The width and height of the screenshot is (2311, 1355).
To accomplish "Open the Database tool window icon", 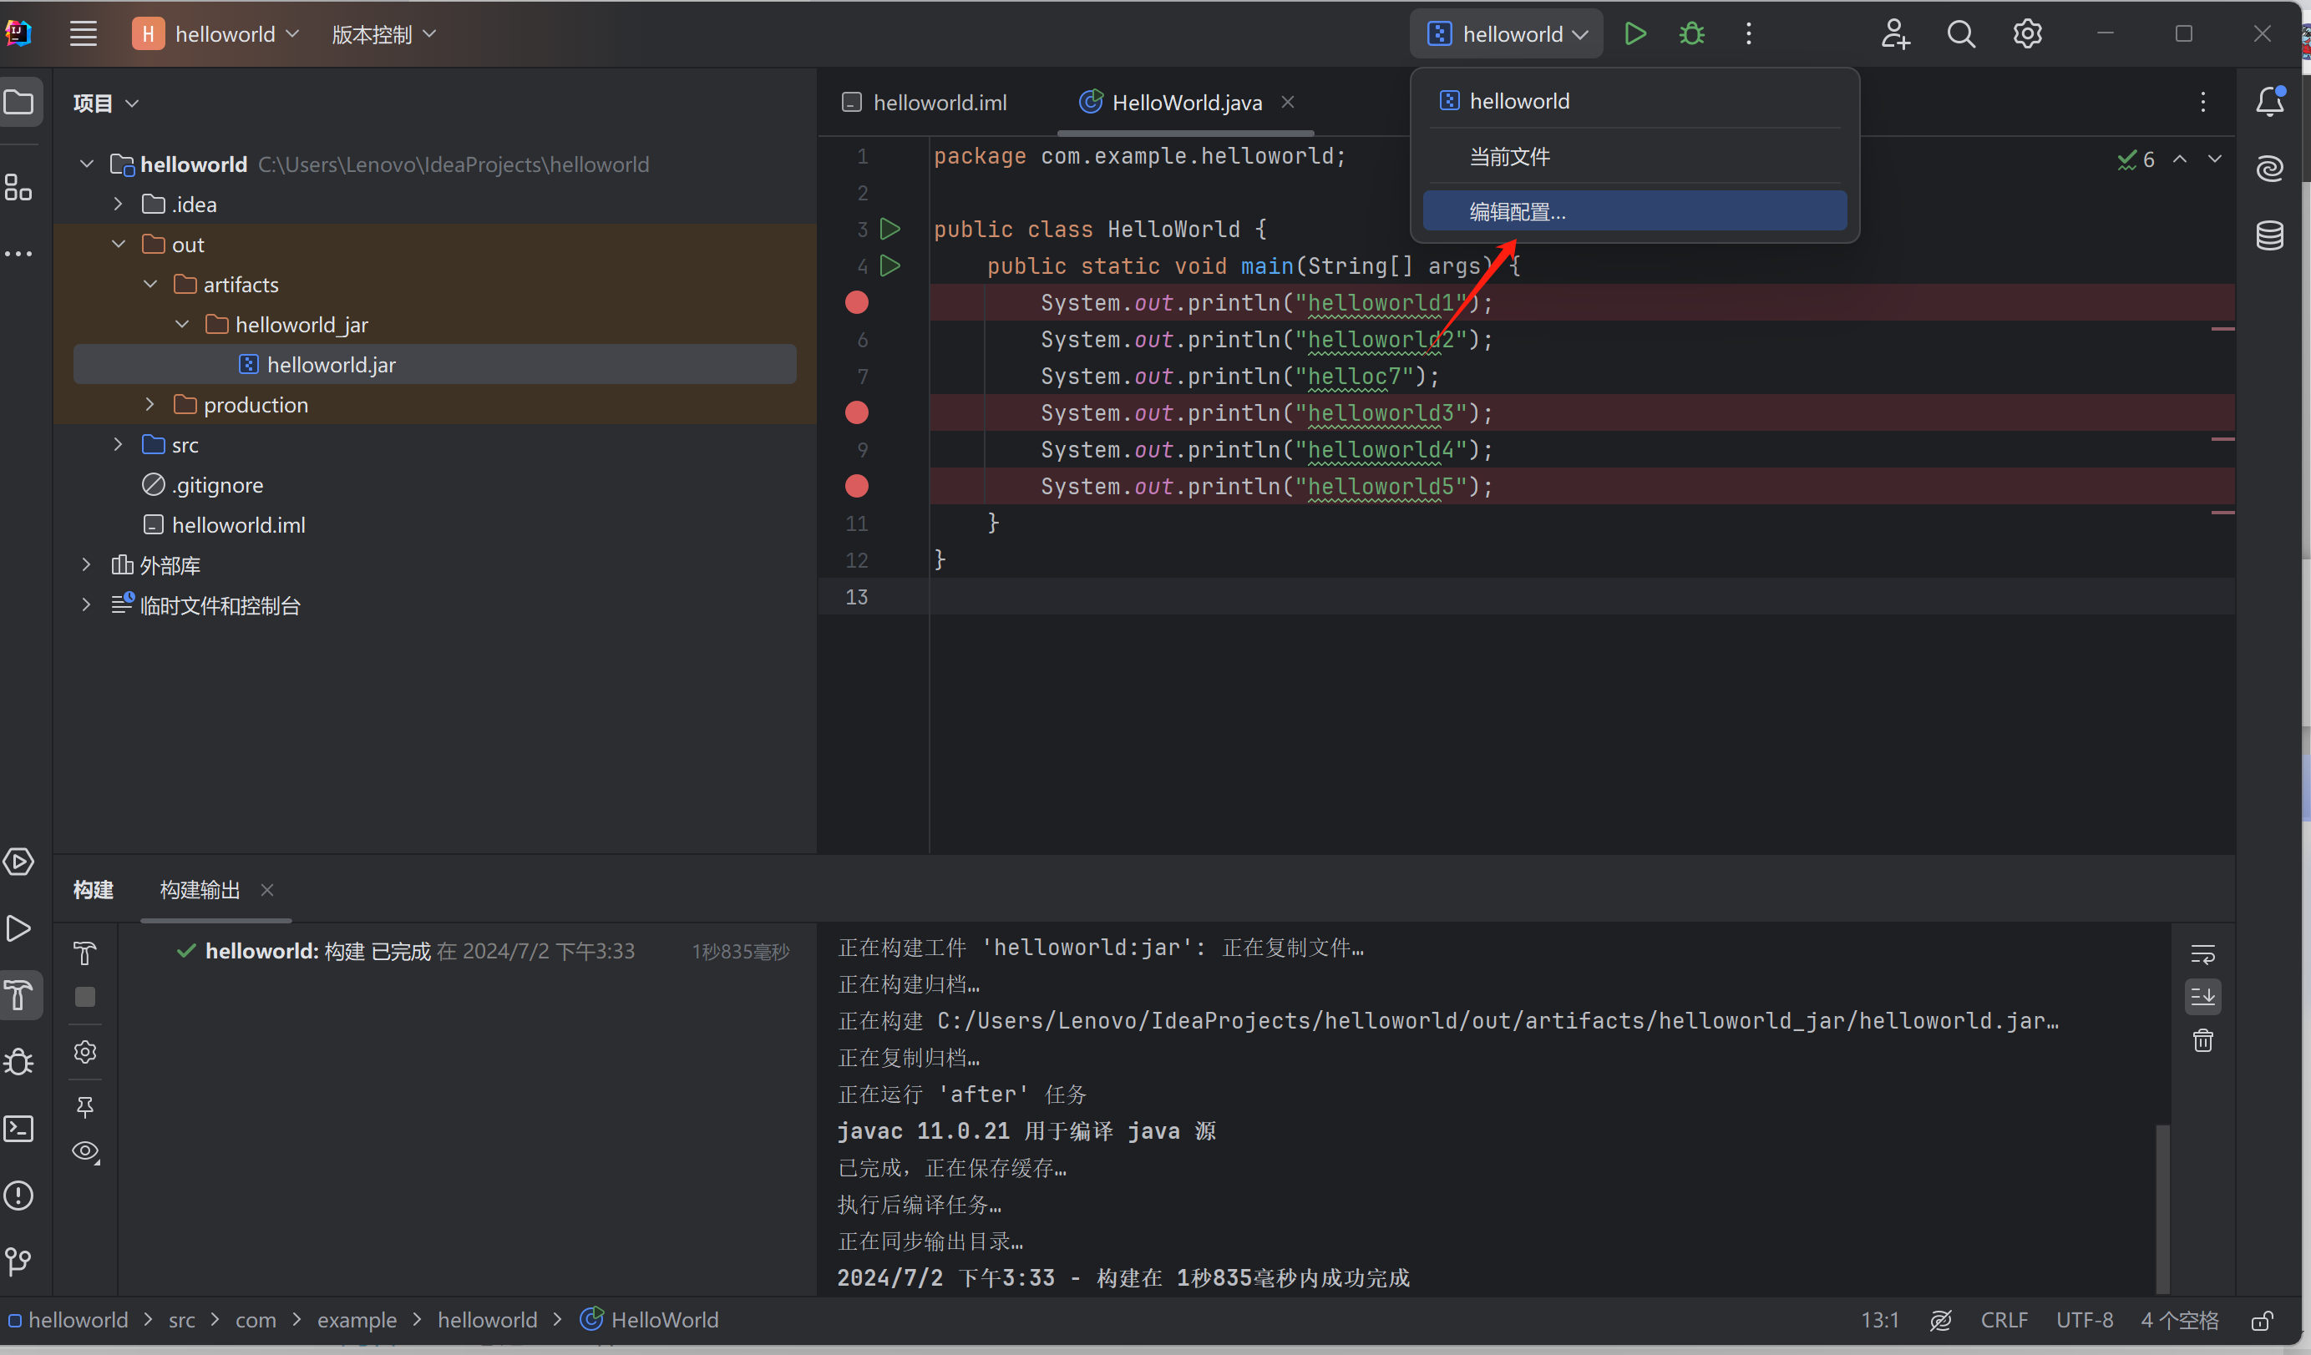I will pos(2270,235).
